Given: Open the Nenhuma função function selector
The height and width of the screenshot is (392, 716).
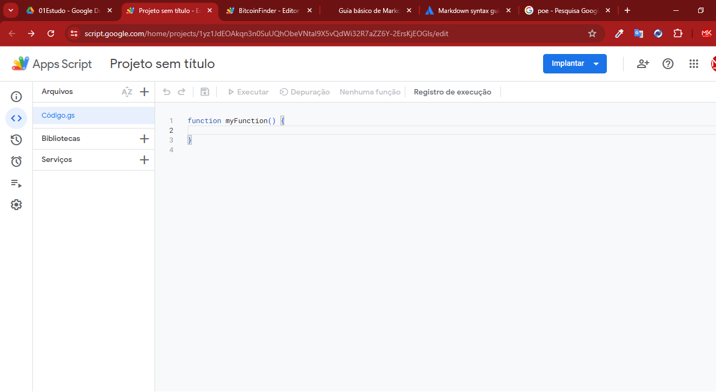Looking at the screenshot, I should click(x=370, y=92).
